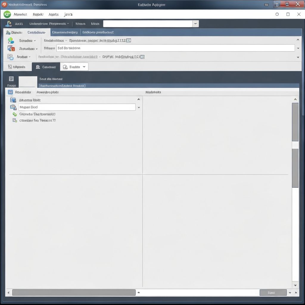Click the green round logo icon
Viewport: 305px width, 305px height.
(7, 14)
